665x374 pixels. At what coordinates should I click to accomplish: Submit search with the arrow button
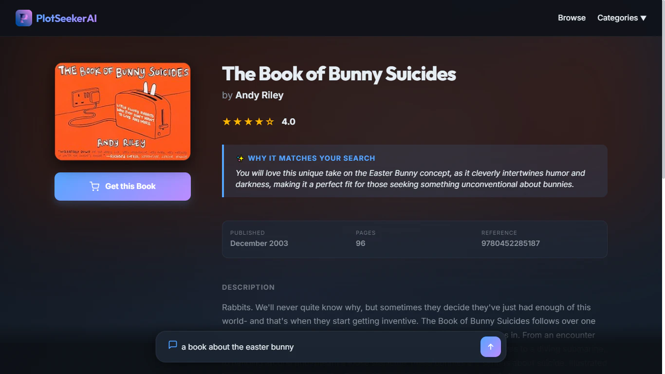491,347
